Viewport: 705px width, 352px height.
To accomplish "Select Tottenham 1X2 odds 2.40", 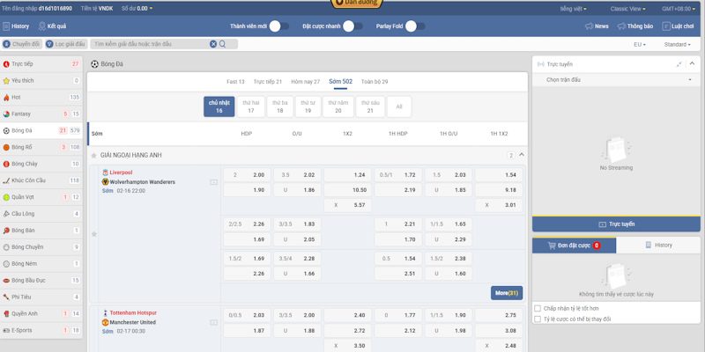I will click(347, 315).
